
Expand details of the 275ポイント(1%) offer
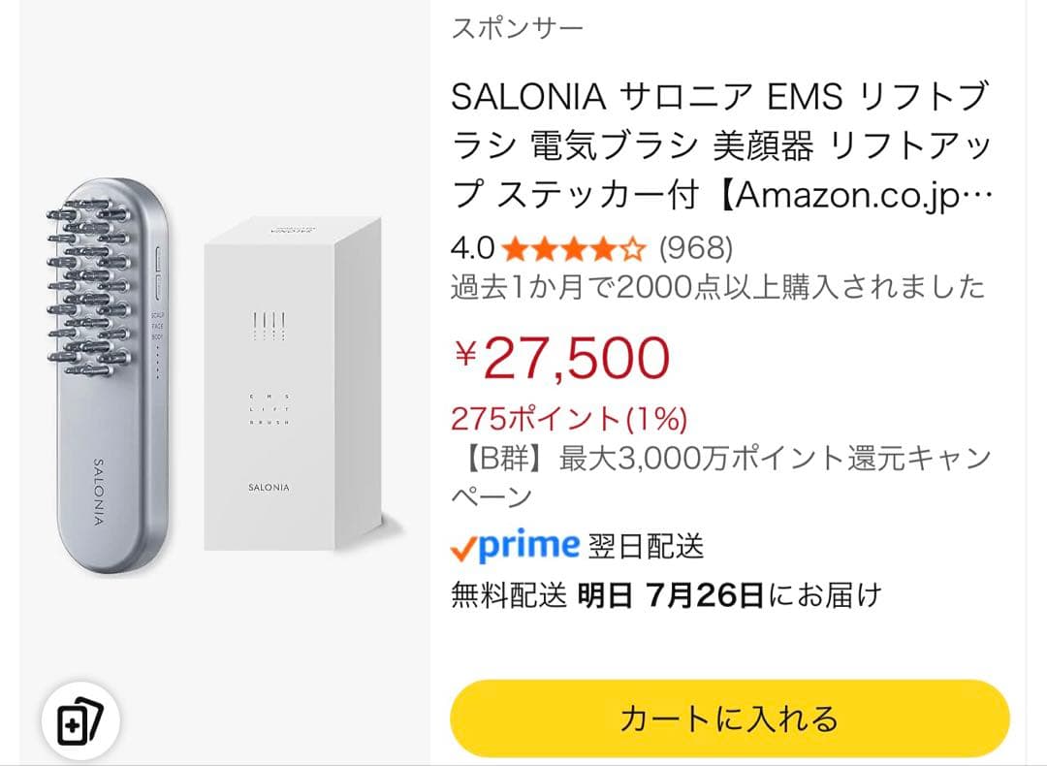coord(567,417)
